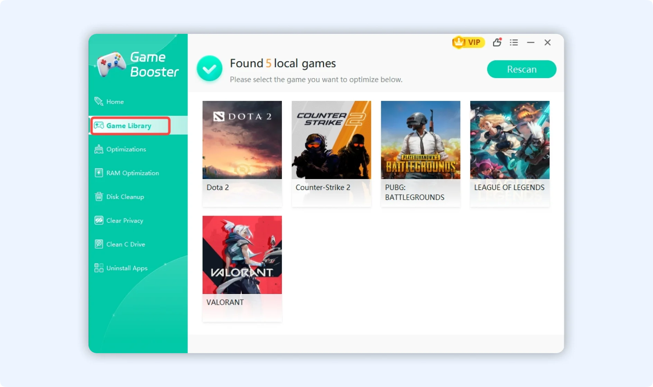Click the thumbs-up feedback icon
This screenshot has width=653, height=387.
tap(497, 42)
